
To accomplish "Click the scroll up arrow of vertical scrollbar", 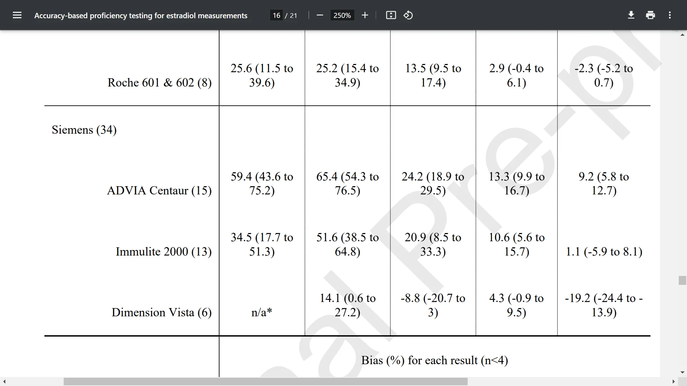I will pyautogui.click(x=682, y=35).
